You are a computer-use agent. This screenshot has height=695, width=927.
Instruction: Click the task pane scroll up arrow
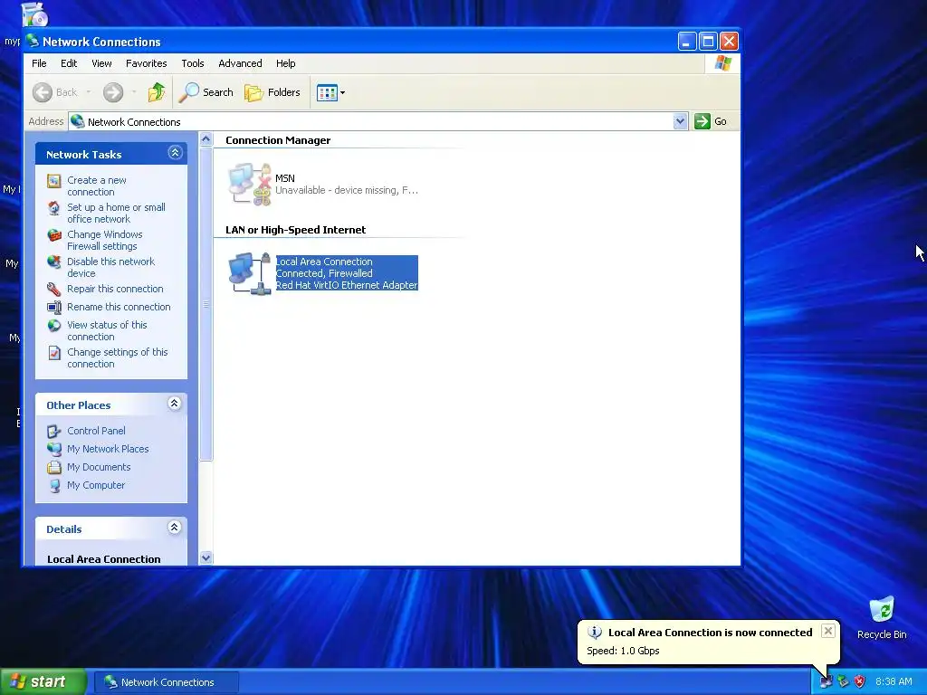click(205, 139)
